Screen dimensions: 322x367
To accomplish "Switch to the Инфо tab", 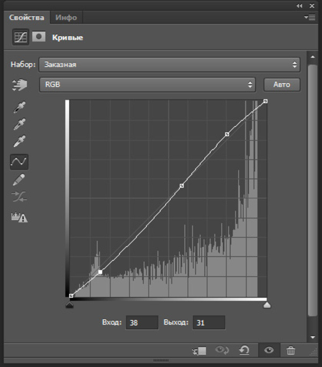I will (66, 17).
